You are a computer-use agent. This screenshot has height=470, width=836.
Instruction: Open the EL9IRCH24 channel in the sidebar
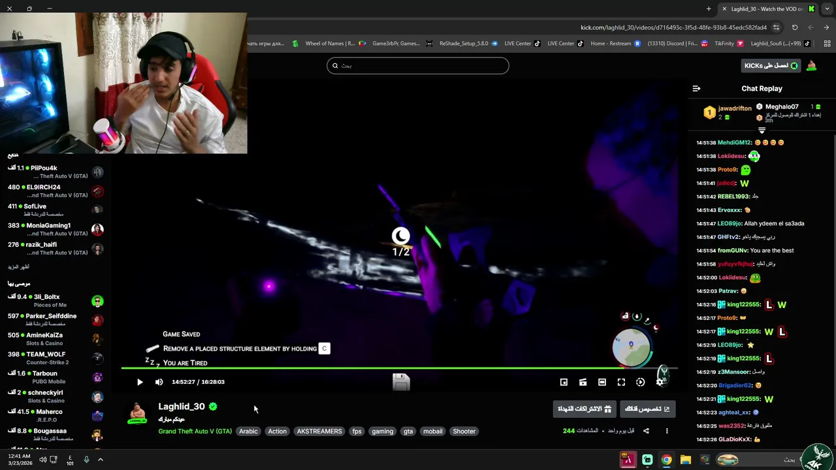tap(55, 191)
